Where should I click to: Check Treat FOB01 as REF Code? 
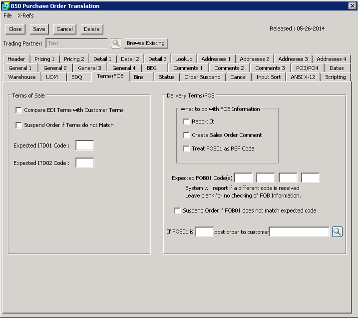tap(186, 148)
